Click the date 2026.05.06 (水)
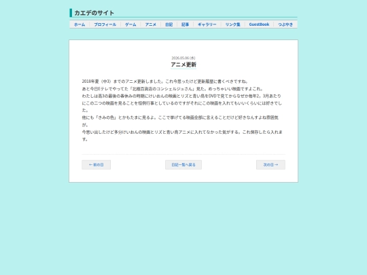Screen dimensions: 367x275 pyautogui.click(x=183, y=58)
